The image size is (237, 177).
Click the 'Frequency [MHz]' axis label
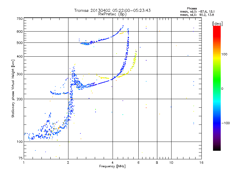[112, 166]
